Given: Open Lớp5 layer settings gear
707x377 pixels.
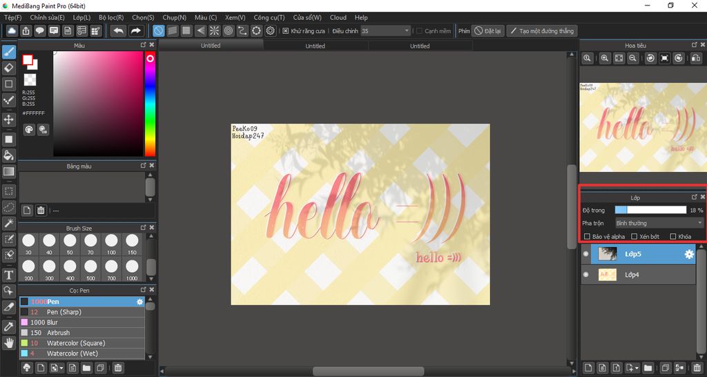Looking at the screenshot, I should (x=689, y=254).
